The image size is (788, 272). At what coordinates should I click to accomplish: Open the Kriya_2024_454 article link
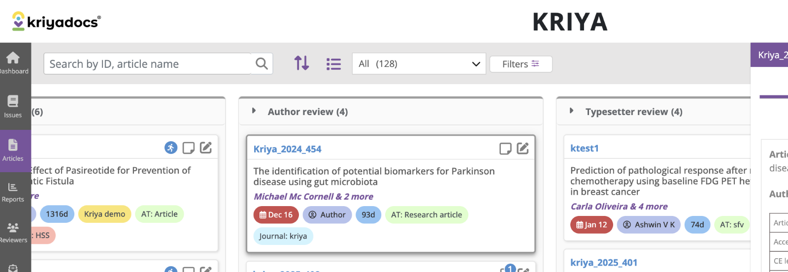pos(287,149)
